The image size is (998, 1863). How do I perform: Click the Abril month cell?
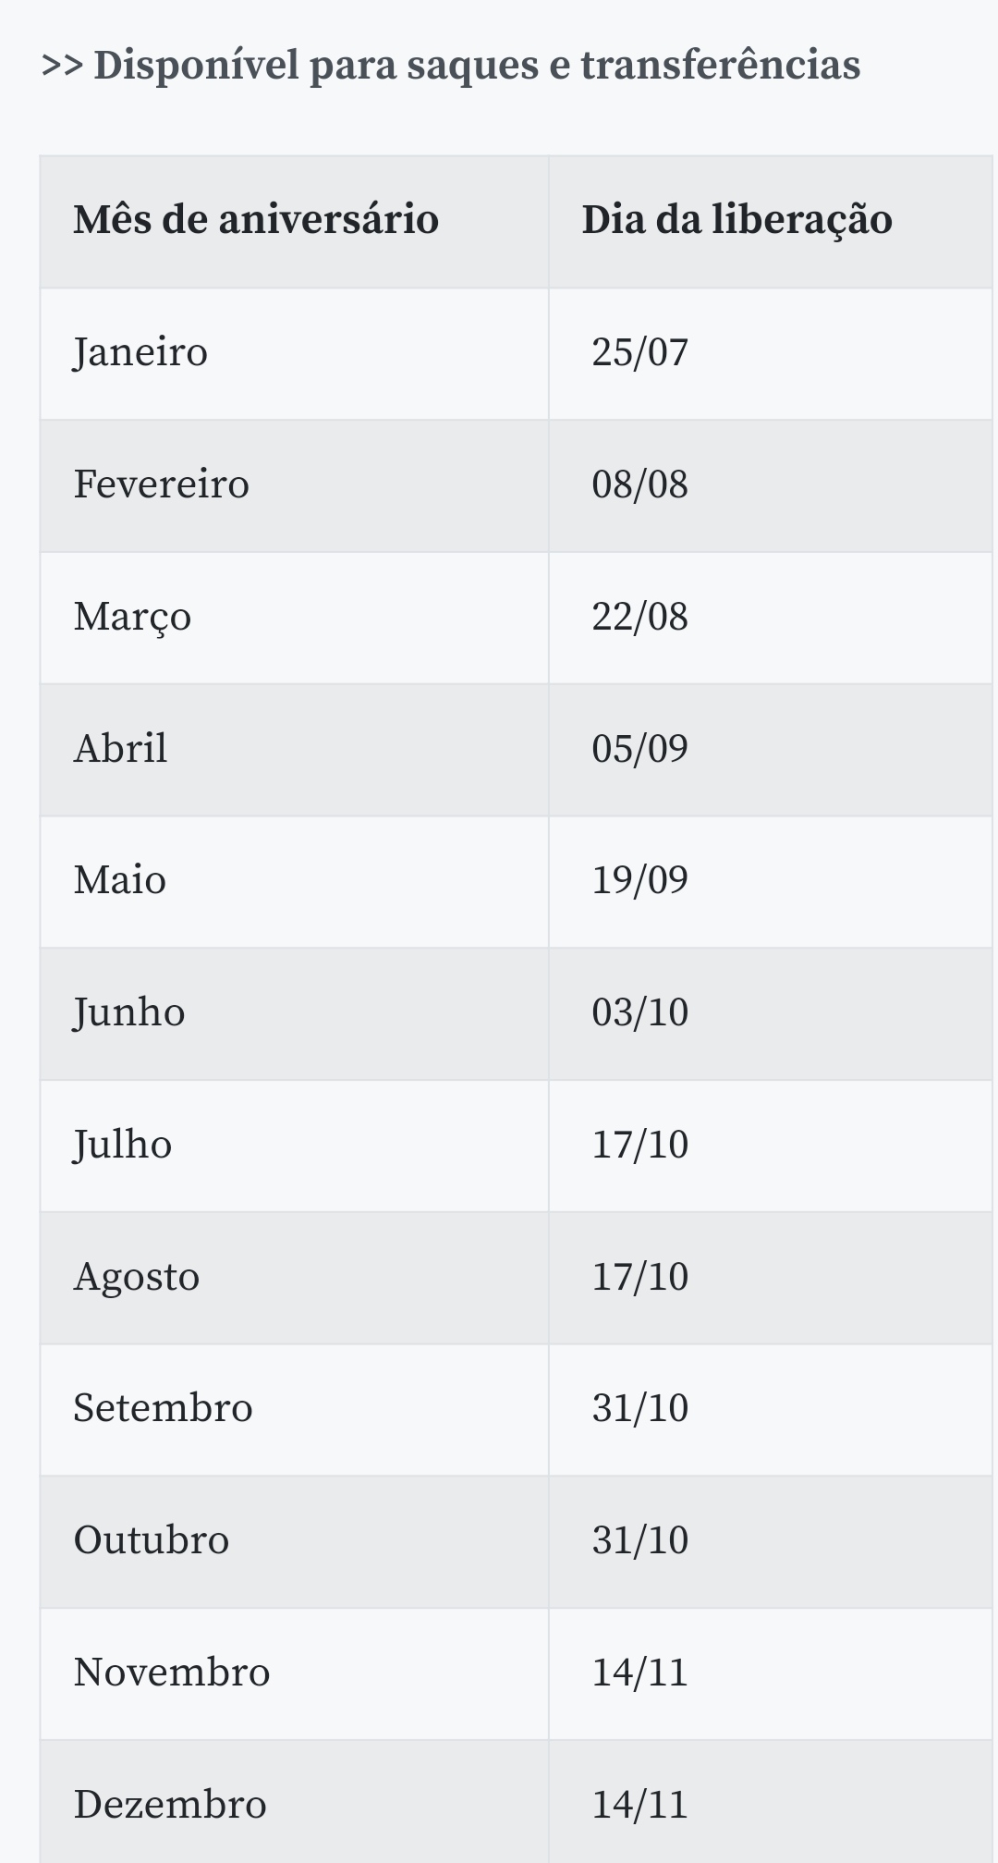click(120, 748)
